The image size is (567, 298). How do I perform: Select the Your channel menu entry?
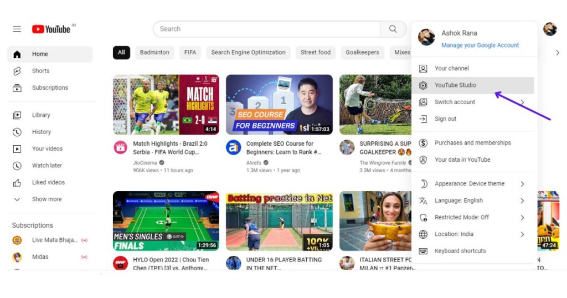point(473,68)
